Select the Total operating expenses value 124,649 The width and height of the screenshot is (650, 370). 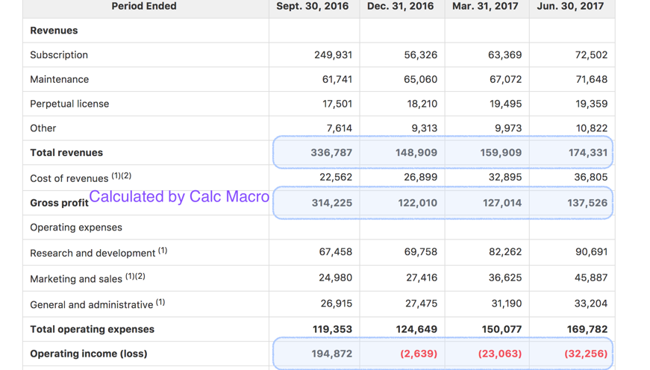[x=416, y=329]
